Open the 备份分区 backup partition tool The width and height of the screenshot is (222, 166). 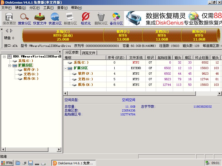[x=116, y=19]
